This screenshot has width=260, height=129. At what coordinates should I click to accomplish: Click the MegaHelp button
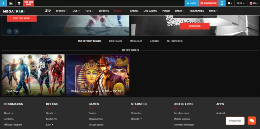click(x=235, y=121)
